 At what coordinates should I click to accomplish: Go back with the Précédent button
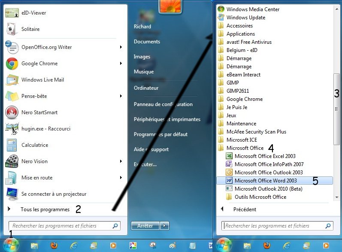(x=239, y=209)
